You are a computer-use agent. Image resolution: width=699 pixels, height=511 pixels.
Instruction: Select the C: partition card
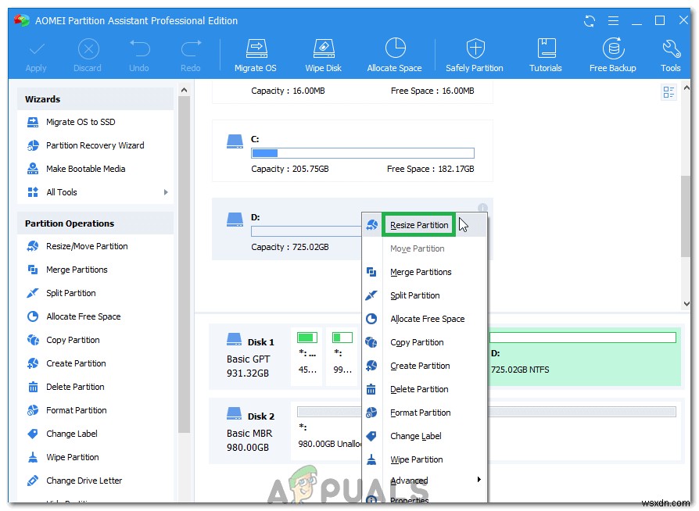tap(353, 151)
